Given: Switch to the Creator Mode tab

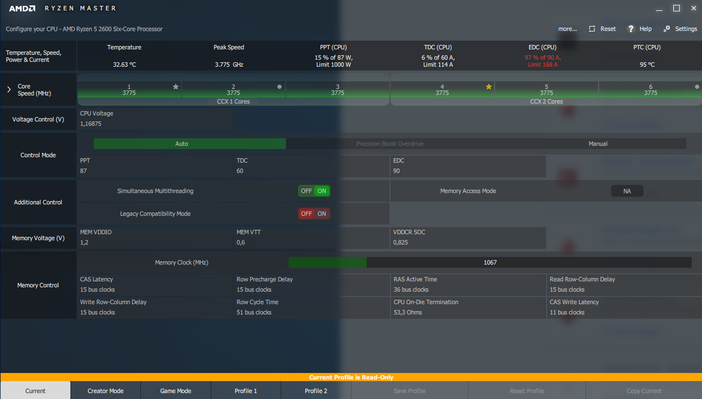Looking at the screenshot, I should [x=106, y=390].
